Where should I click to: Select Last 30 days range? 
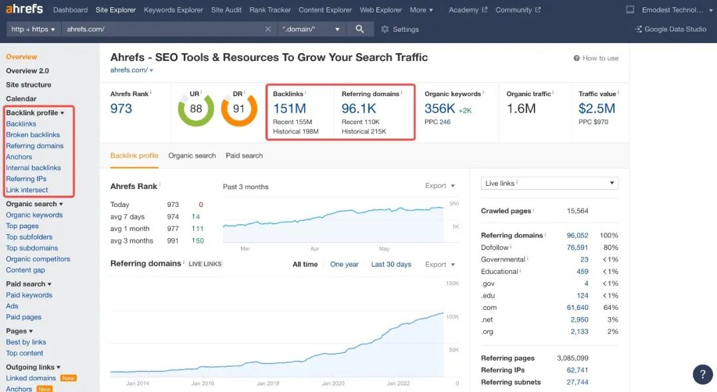click(391, 264)
